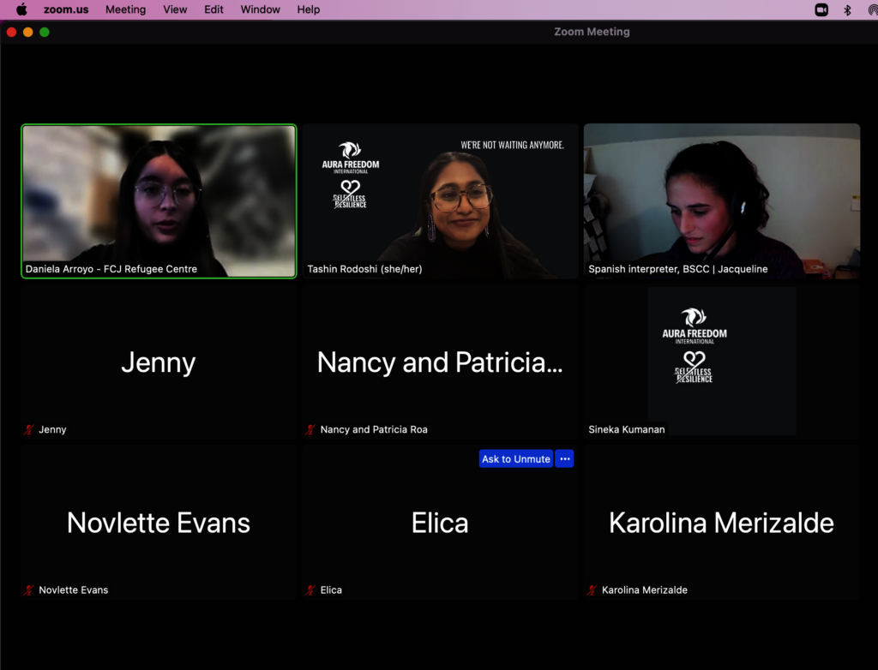Click Jenny's muted microphone icon
Screen dimensions: 878x670
click(x=28, y=429)
